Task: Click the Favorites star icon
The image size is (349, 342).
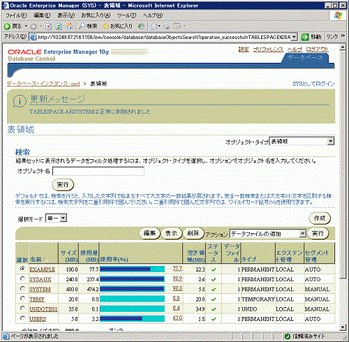Action: click(106, 26)
